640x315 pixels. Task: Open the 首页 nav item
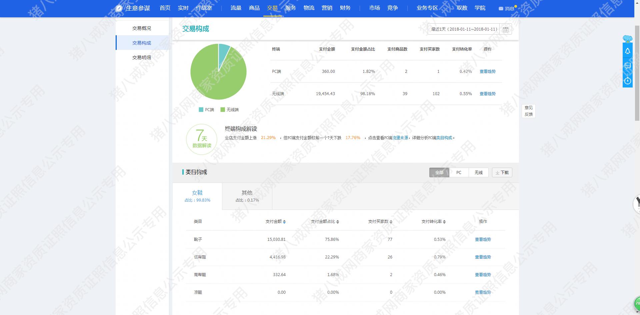pyautogui.click(x=165, y=8)
